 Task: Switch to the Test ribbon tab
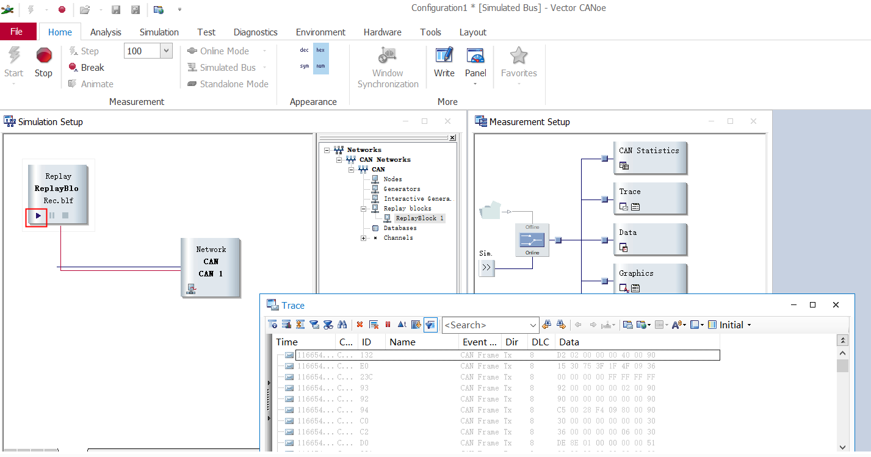(x=206, y=32)
